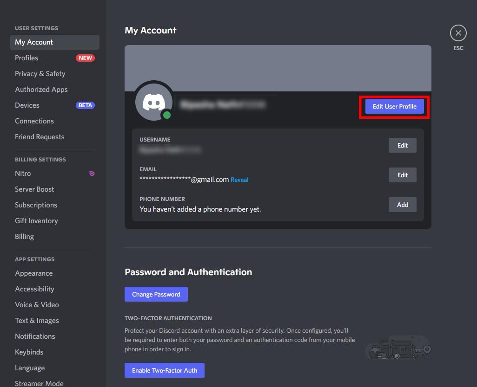477x387 pixels.
Task: Add a phone number
Action: 402,205
